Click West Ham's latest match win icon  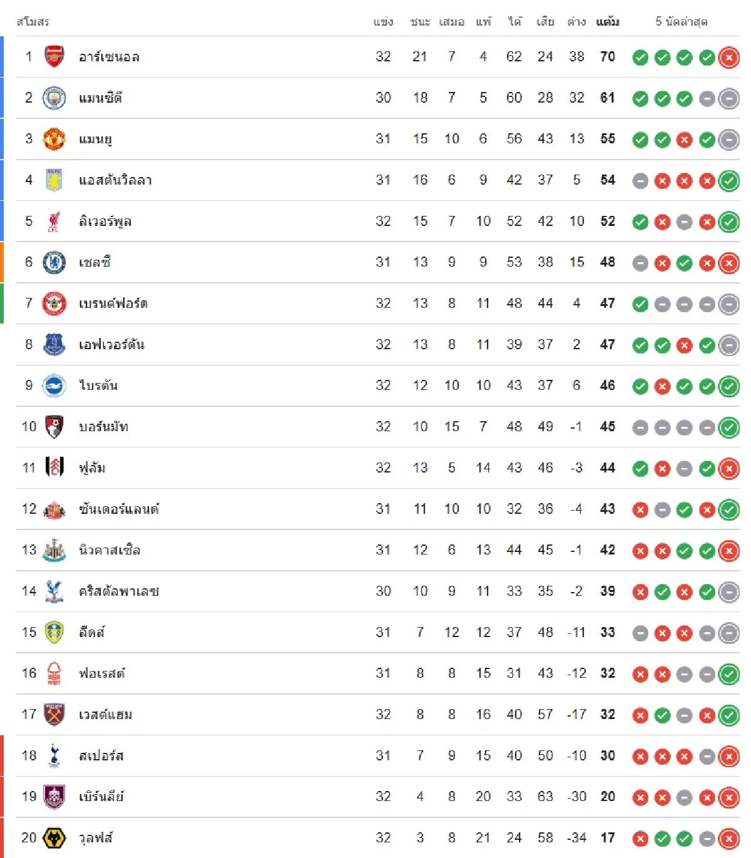728,715
